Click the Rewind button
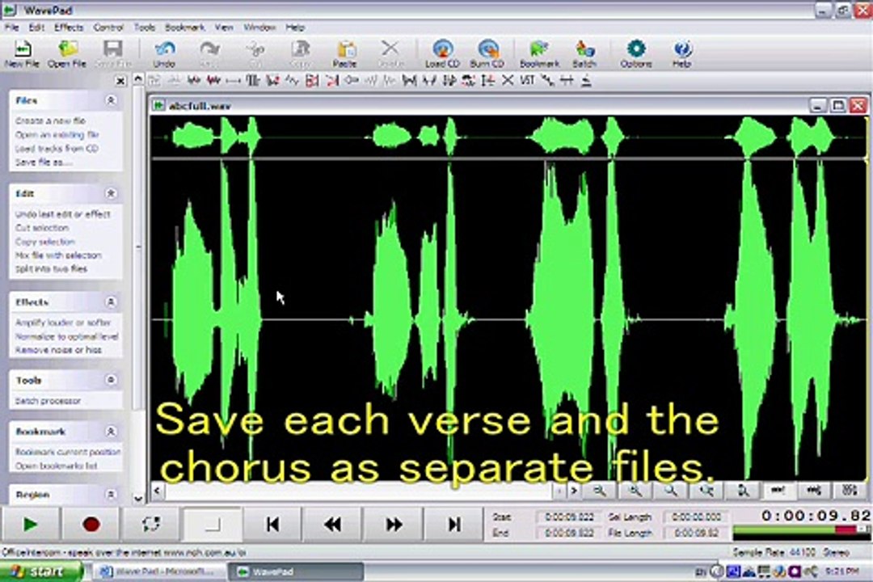This screenshot has width=873, height=582. coord(333,524)
